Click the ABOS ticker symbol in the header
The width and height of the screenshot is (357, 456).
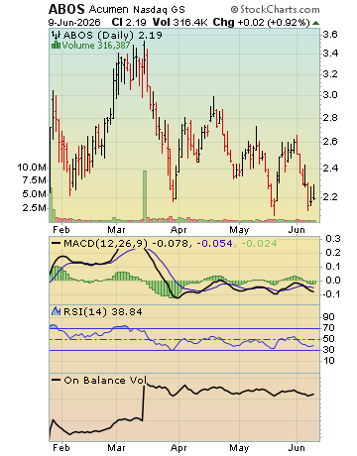click(66, 9)
